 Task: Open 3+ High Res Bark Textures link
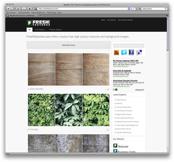[123, 132]
